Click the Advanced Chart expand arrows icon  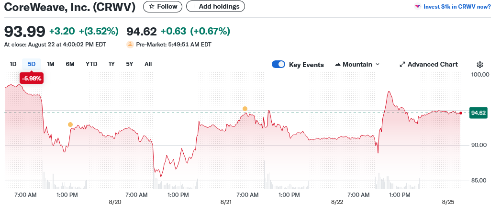[x=402, y=64]
